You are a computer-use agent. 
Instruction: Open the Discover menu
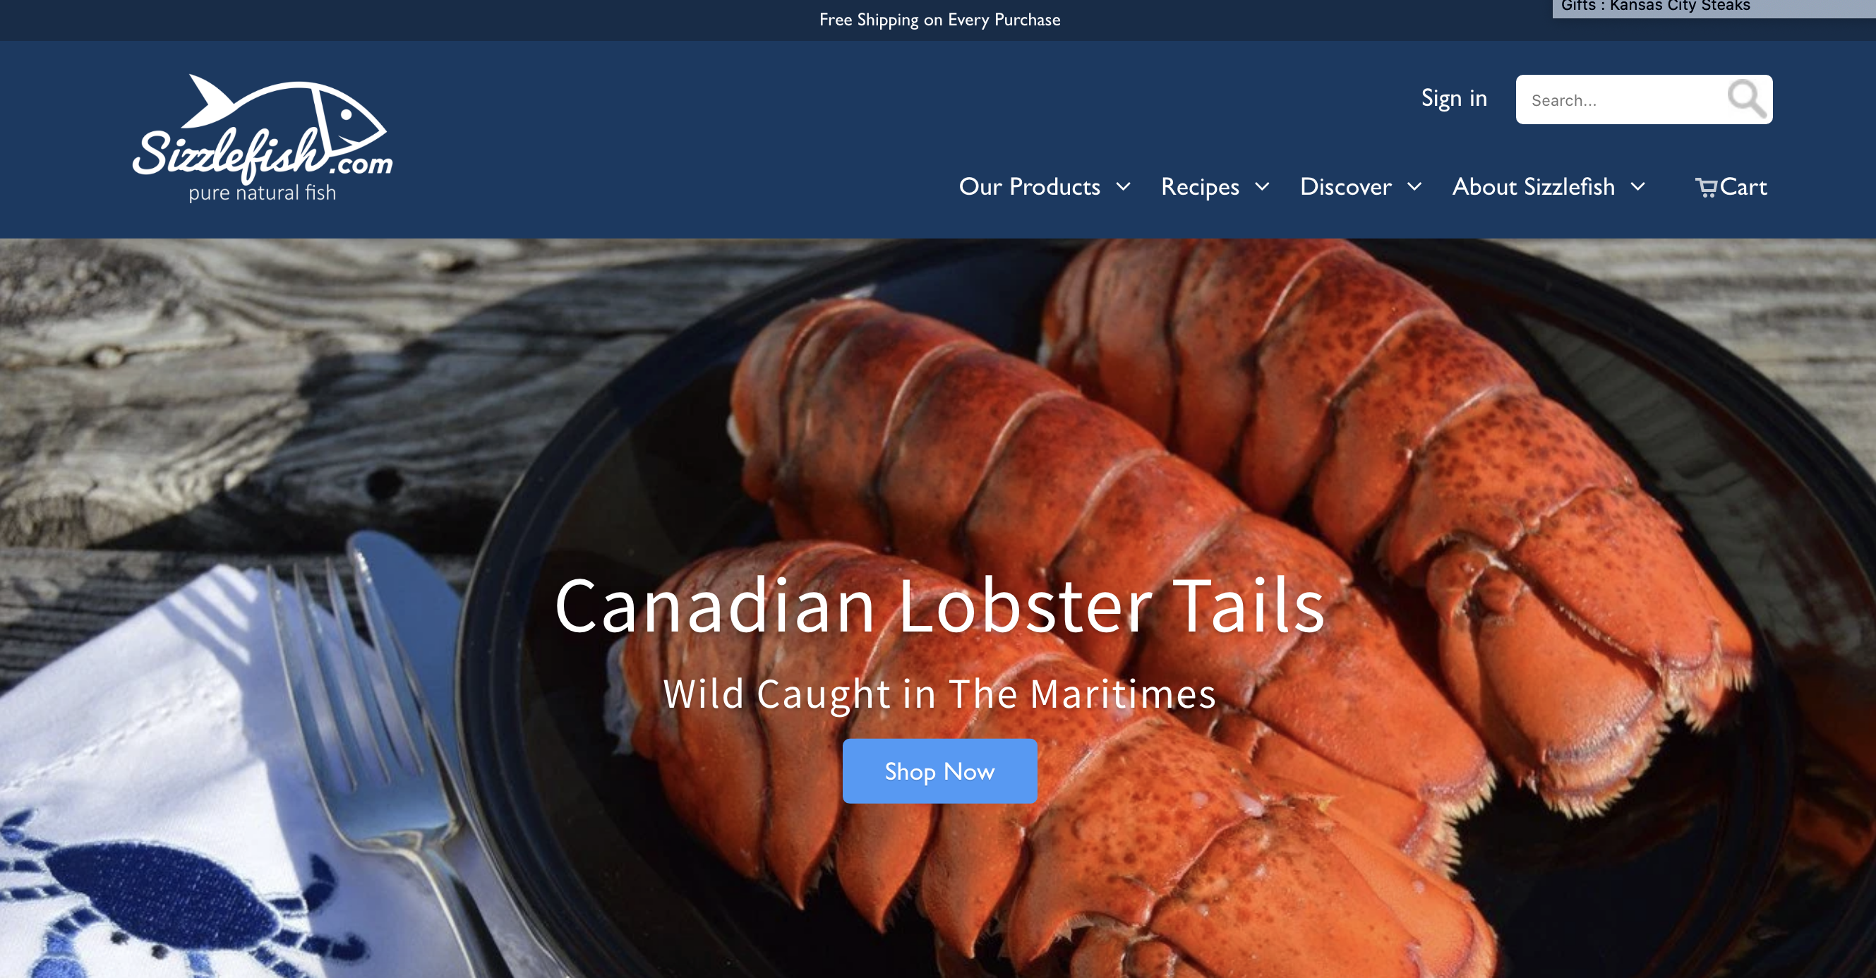(1346, 186)
